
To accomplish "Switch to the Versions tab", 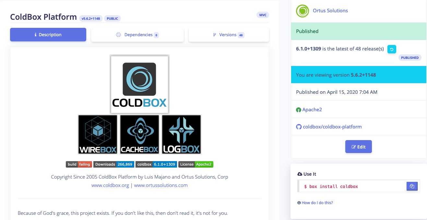I will point(229,35).
